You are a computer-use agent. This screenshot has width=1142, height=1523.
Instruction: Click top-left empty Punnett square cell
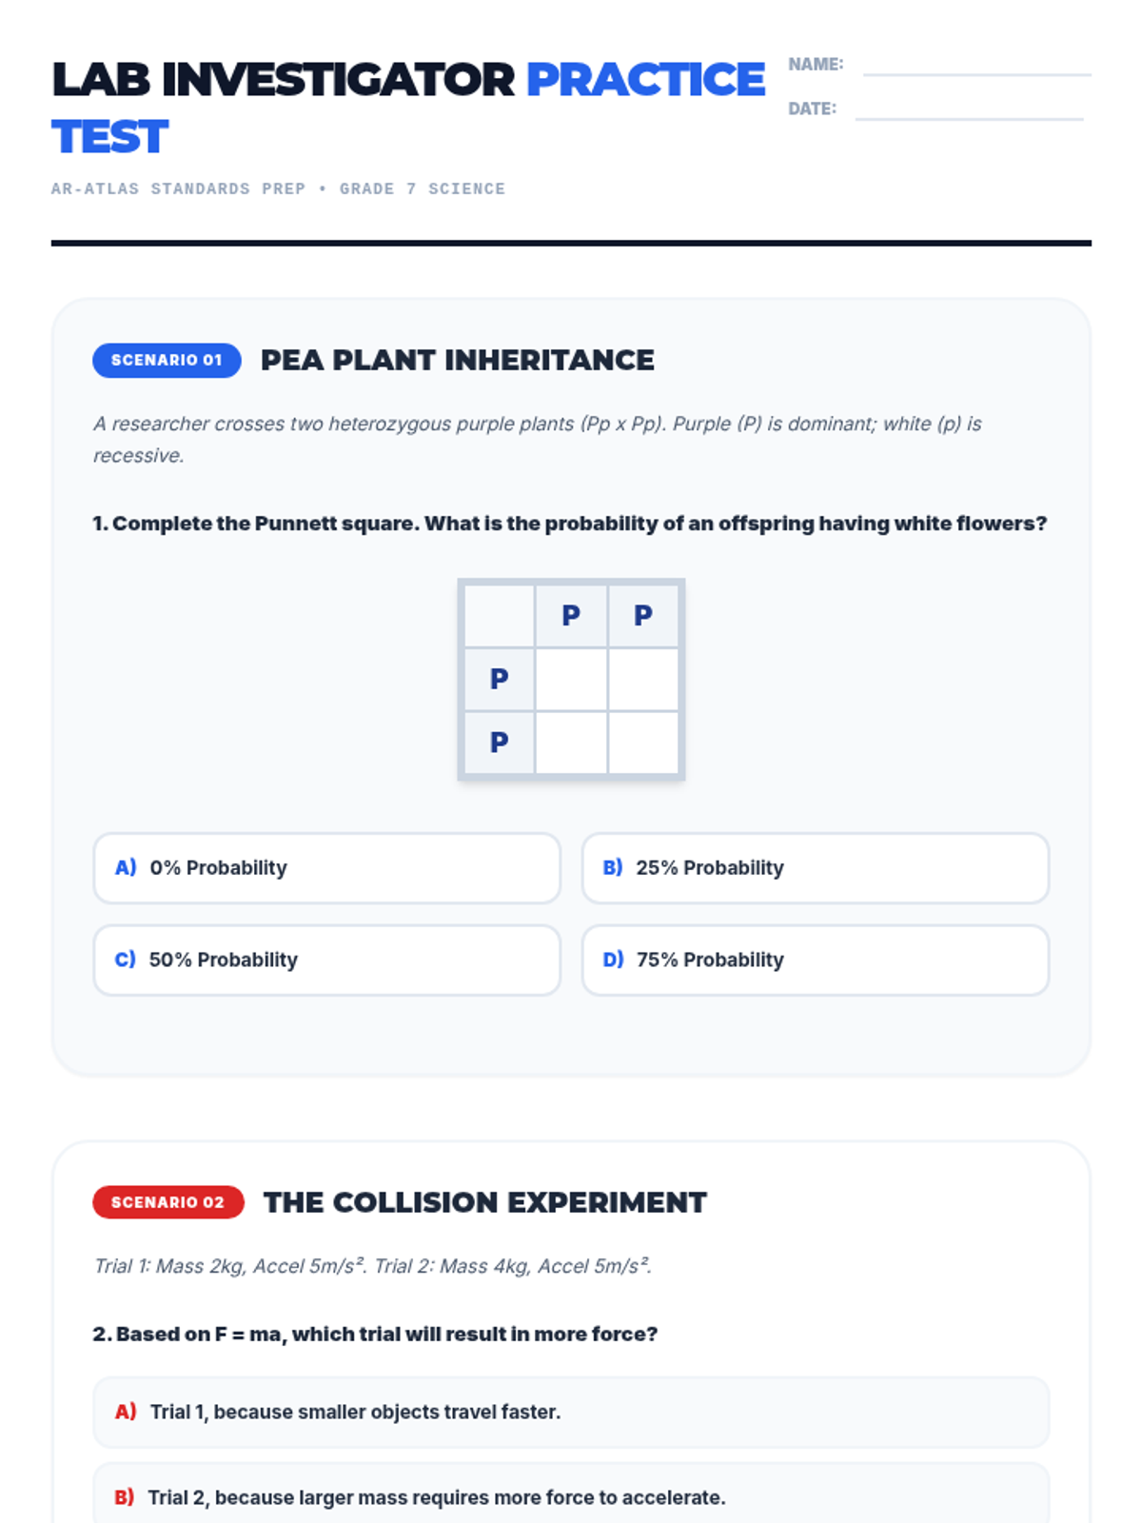pos(571,680)
